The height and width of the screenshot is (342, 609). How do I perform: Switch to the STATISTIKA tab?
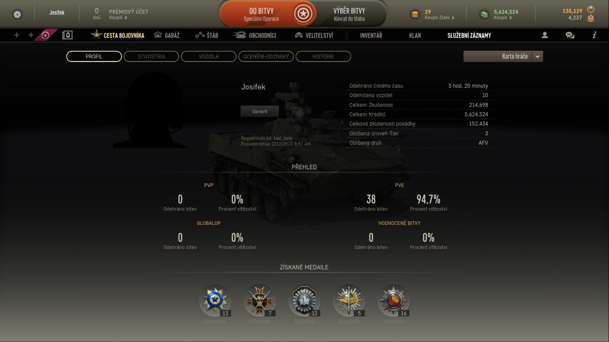[151, 57]
